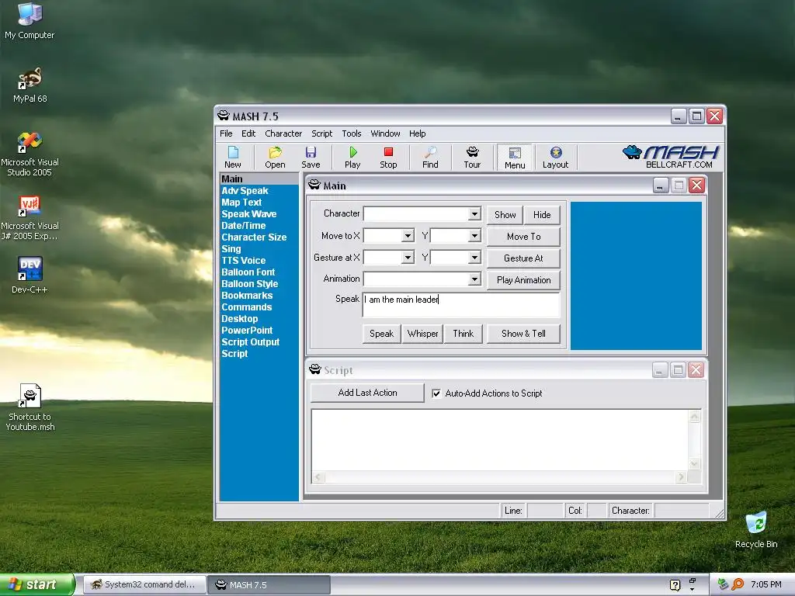Viewport: 795px width, 596px height.
Task: Select the Dev-C++ desktop icon
Action: [x=30, y=275]
